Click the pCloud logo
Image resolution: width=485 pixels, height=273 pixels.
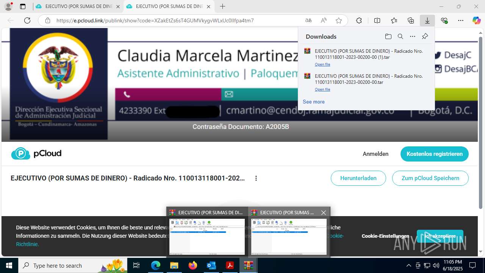click(36, 154)
